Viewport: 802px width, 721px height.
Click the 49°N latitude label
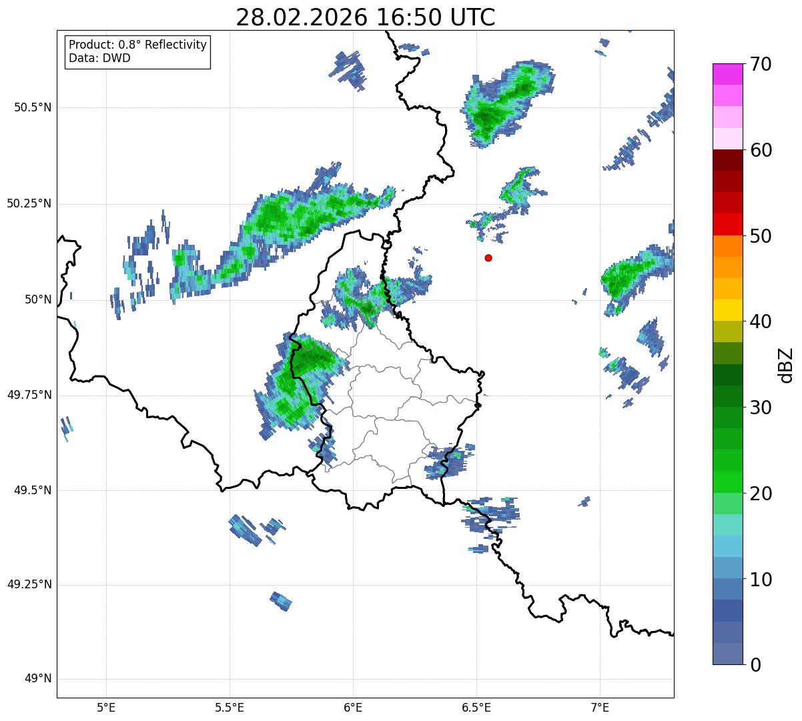tap(38, 679)
